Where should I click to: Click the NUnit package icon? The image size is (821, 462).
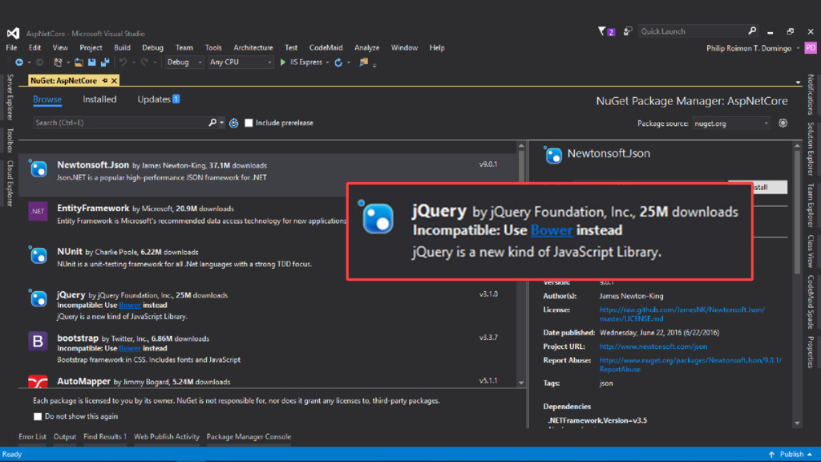(38, 254)
